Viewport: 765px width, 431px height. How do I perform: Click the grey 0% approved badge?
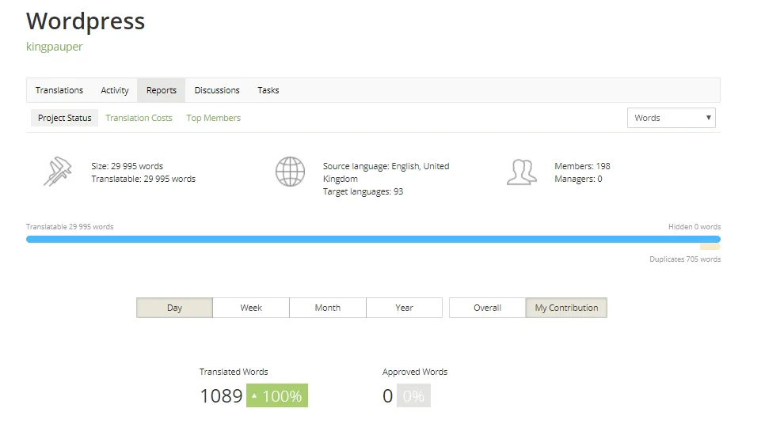pos(413,395)
